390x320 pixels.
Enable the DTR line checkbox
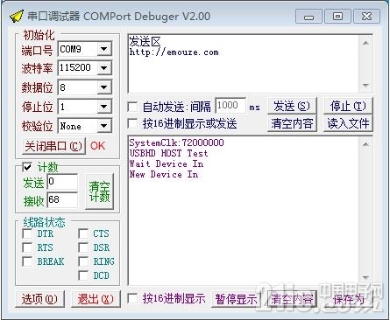point(27,233)
